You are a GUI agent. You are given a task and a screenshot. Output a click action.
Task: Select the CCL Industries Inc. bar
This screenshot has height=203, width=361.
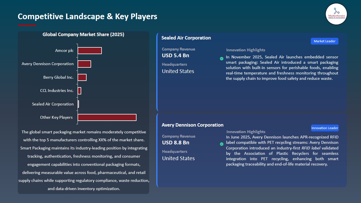point(80,91)
